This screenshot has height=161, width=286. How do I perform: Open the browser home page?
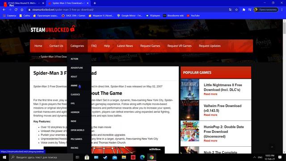[22, 10]
